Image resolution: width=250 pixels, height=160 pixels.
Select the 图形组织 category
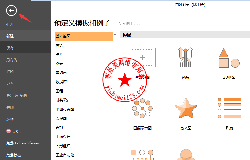63,146
